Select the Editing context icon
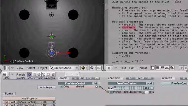Screen dimensions: 188x106 click(x=48, y=74)
